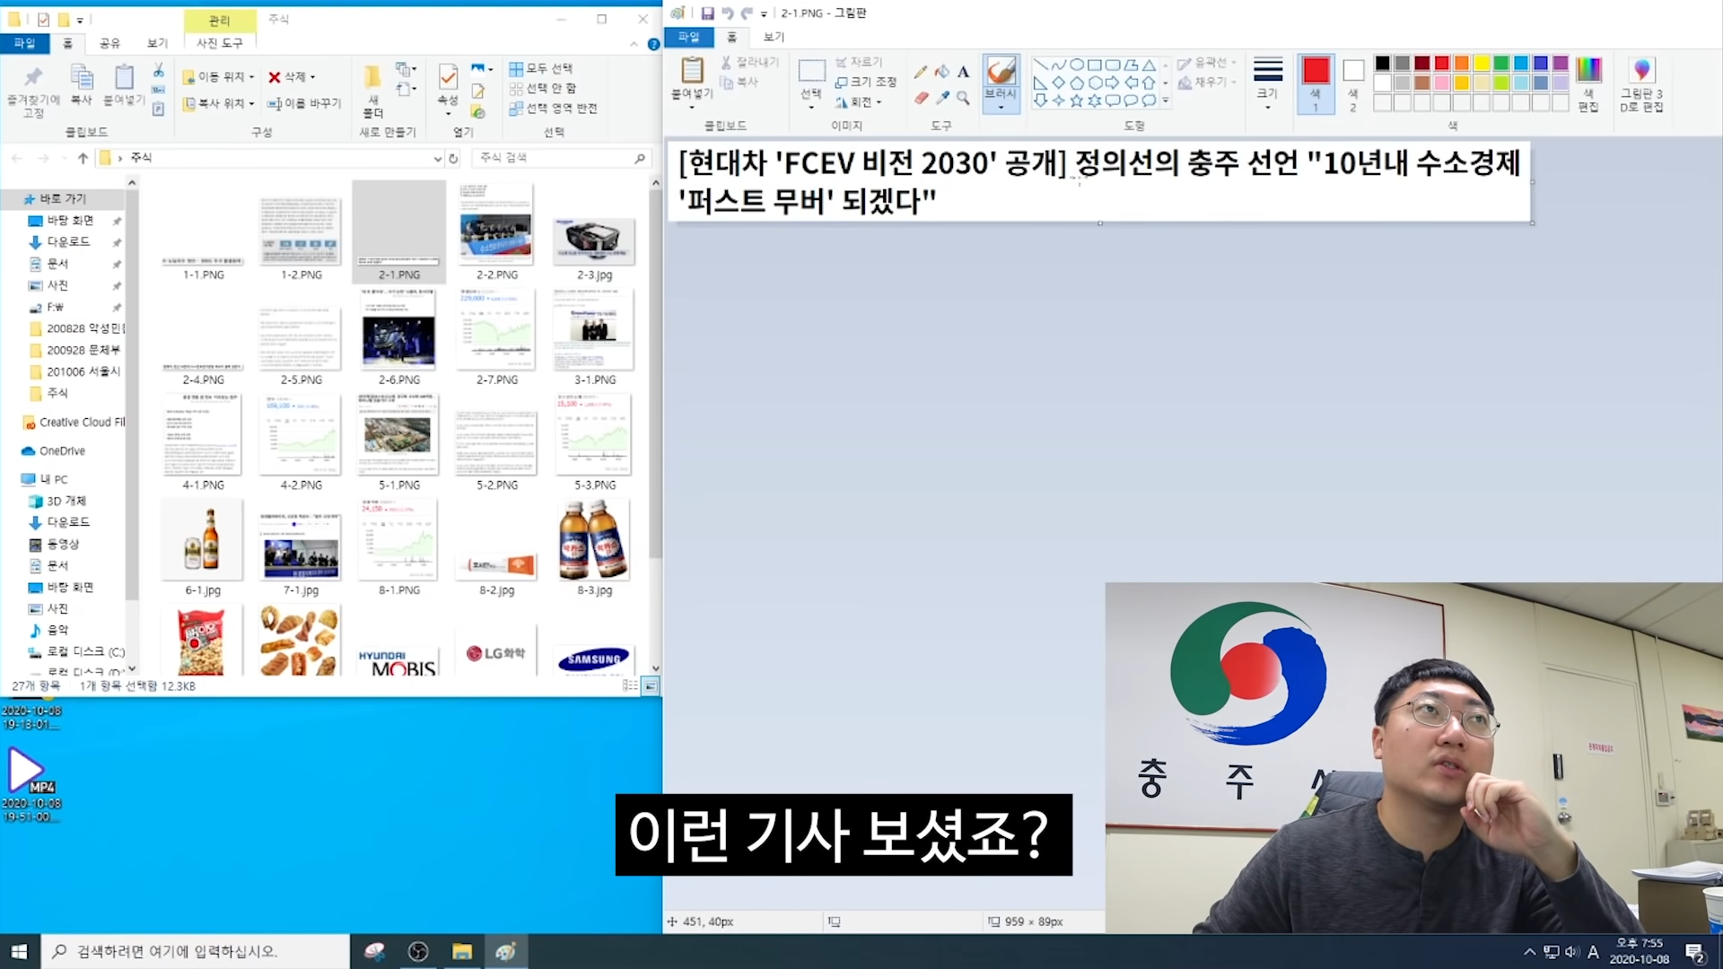Click the Explorer search box

pos(560,158)
